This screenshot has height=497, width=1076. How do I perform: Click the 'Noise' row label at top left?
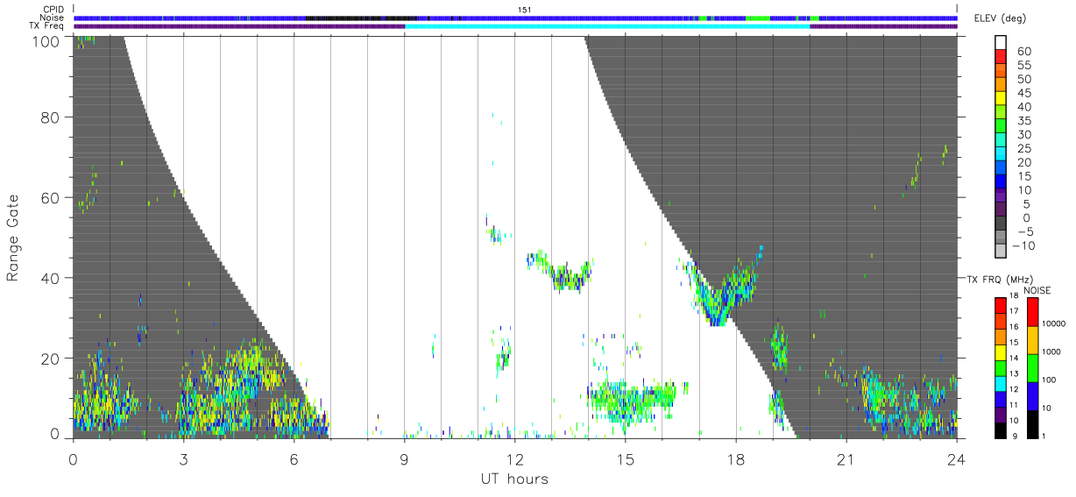point(53,18)
